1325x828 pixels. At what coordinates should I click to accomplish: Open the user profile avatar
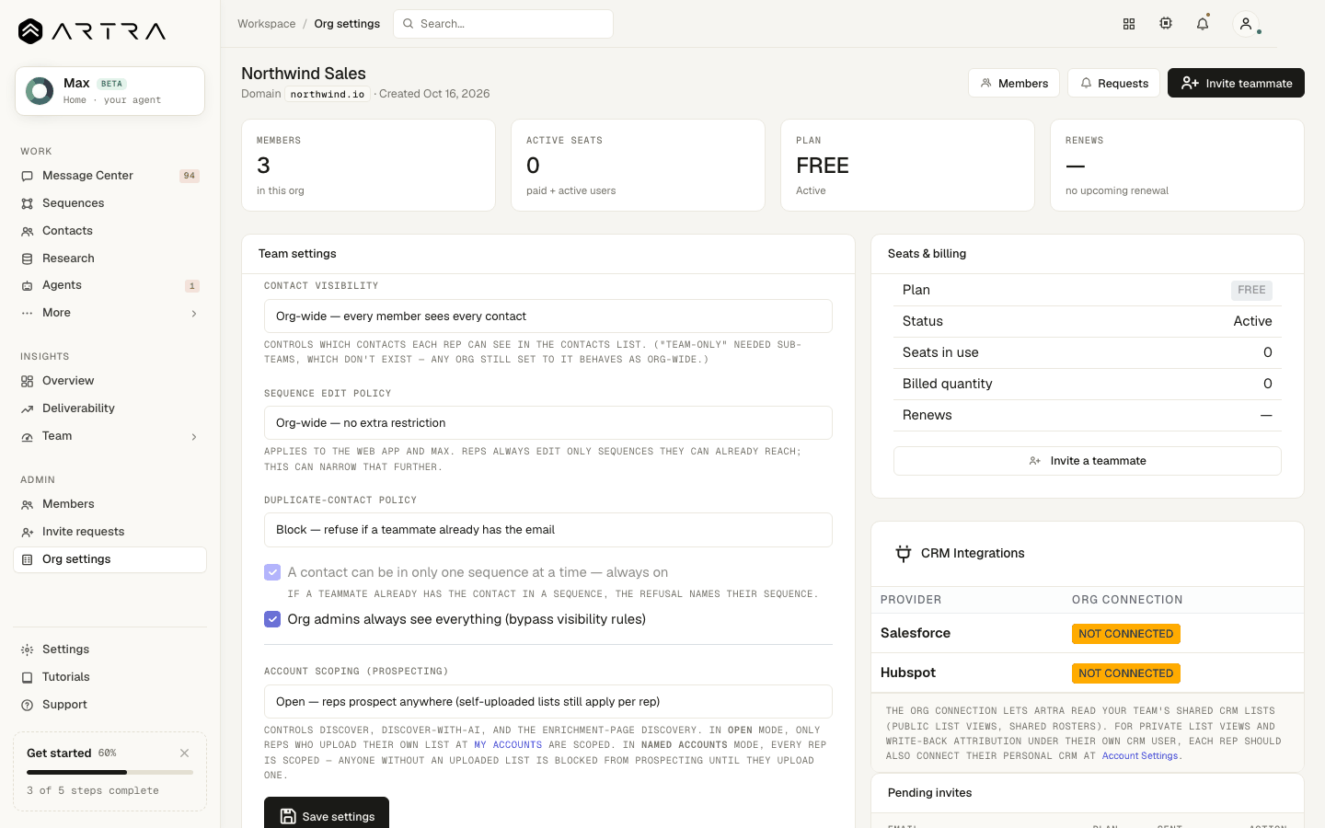[1246, 24]
